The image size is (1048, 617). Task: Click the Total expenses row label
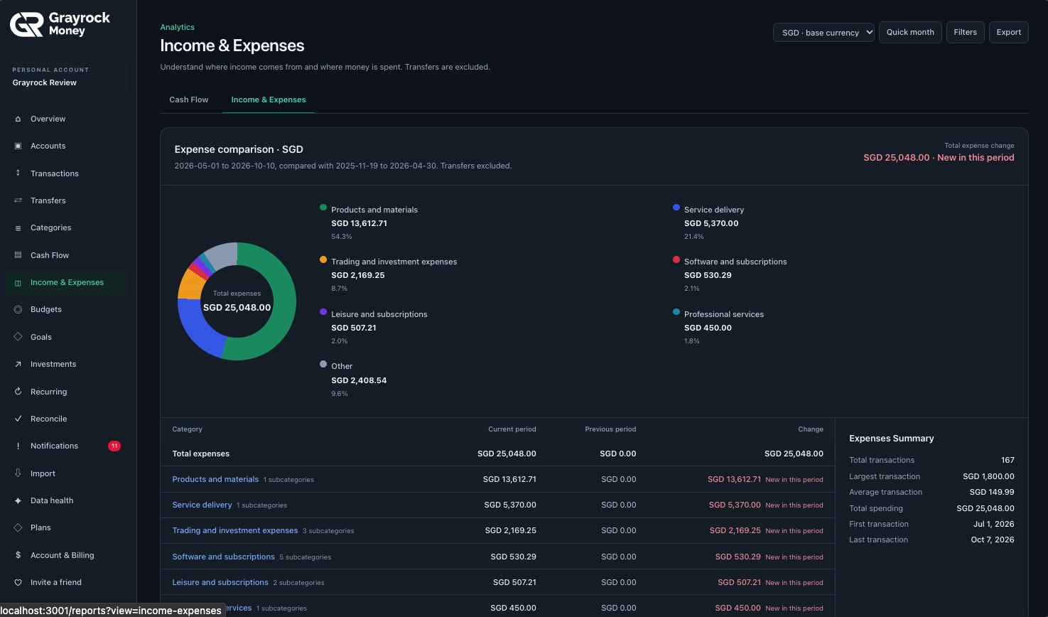point(201,454)
